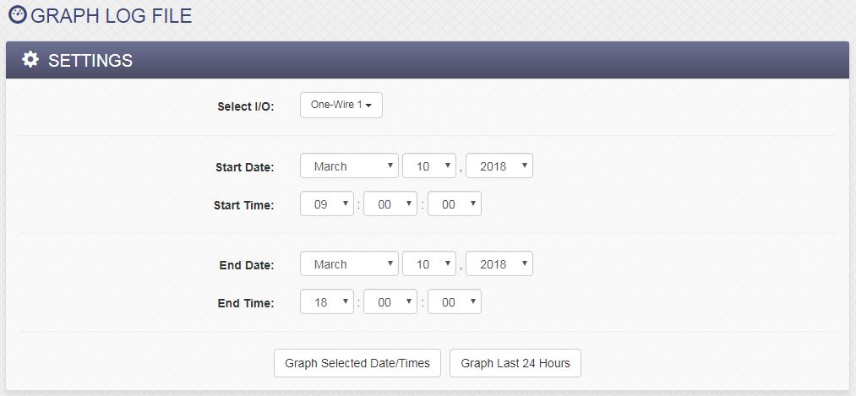Open the End Date year dropdown
856x396 pixels.
[x=499, y=264]
